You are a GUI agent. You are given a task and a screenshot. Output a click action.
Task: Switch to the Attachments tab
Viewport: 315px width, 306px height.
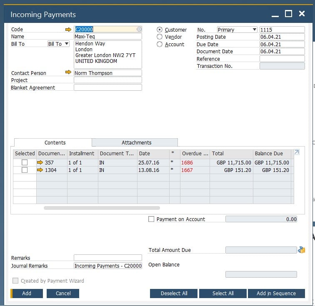pyautogui.click(x=136, y=142)
